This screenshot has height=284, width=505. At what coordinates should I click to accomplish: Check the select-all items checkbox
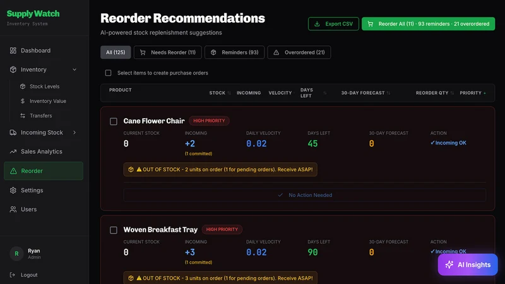pyautogui.click(x=108, y=73)
